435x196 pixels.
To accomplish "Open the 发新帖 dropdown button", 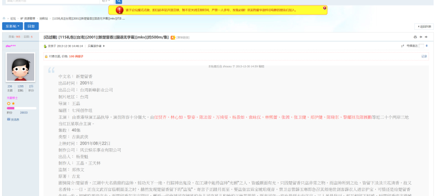I will pyautogui.click(x=13, y=26).
